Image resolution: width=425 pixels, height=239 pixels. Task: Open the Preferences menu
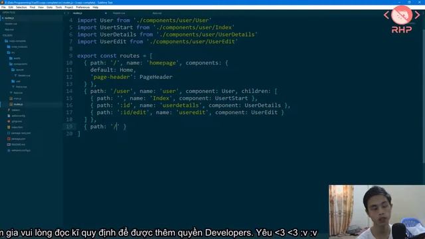[x=82, y=7]
